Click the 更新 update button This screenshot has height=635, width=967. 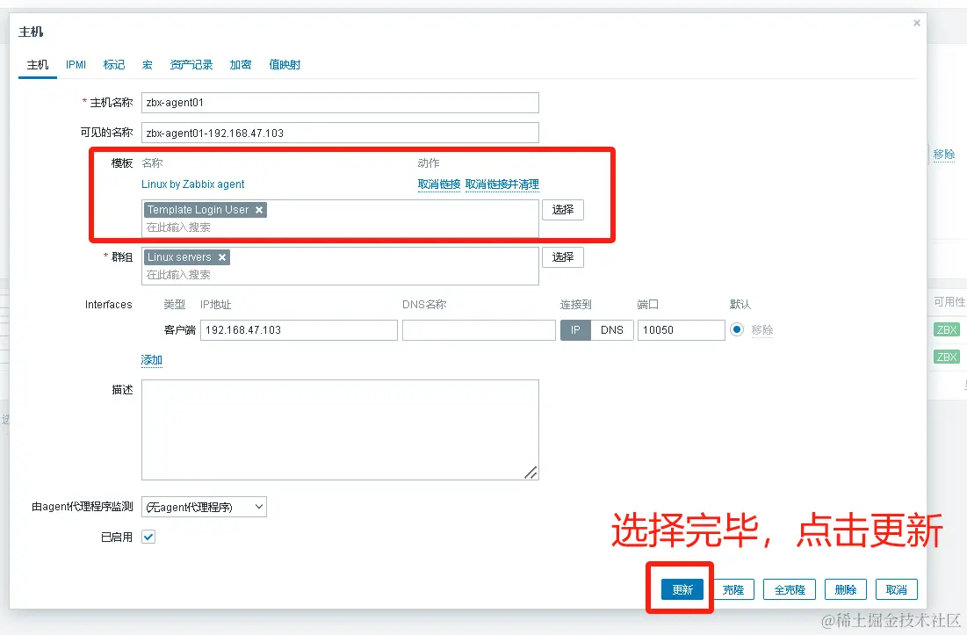coord(682,589)
